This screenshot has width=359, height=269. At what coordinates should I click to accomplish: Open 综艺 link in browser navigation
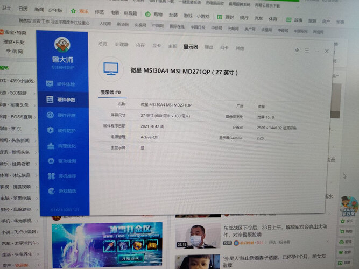click(100, 12)
